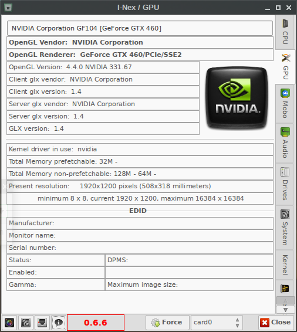Open the color camera screenshot icon
The width and height of the screenshot is (297, 332).
(9, 323)
